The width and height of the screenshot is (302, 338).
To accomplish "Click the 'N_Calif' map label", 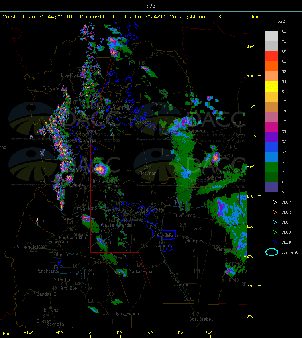I will click(x=128, y=87).
